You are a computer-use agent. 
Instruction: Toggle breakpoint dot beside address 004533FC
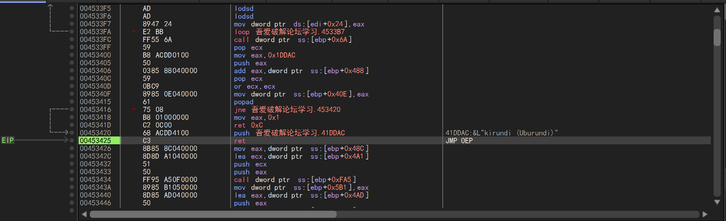pyautogui.click(x=72, y=39)
